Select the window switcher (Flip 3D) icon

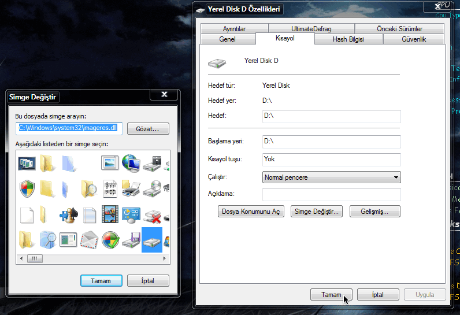(27, 164)
